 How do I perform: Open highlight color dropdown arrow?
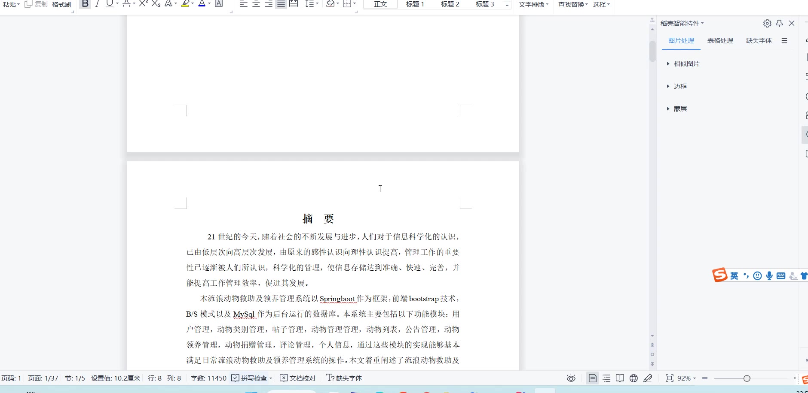(x=193, y=4)
